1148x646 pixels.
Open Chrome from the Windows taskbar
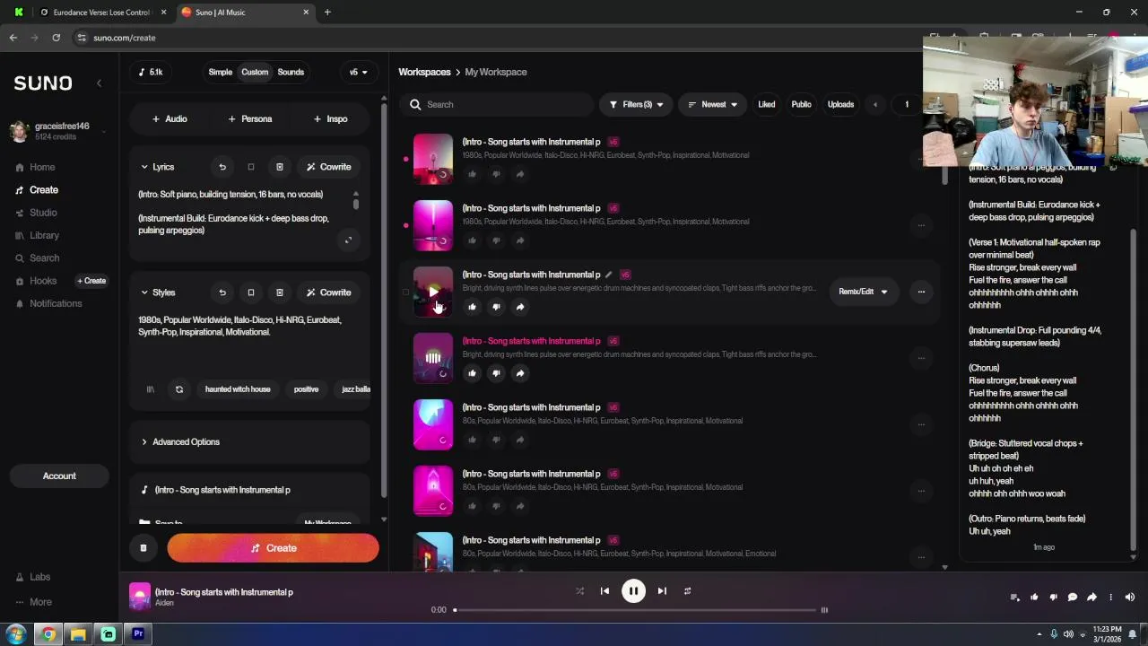[48, 634]
